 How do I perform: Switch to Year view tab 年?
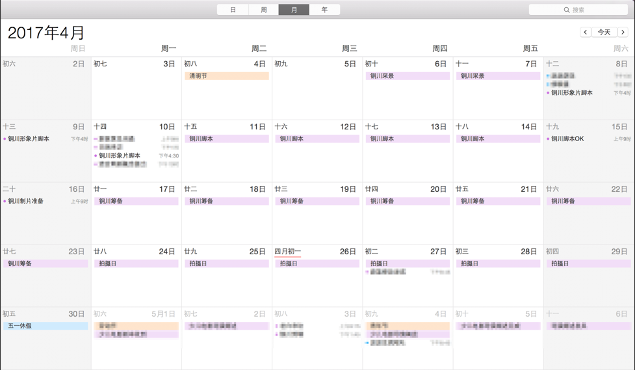324,10
